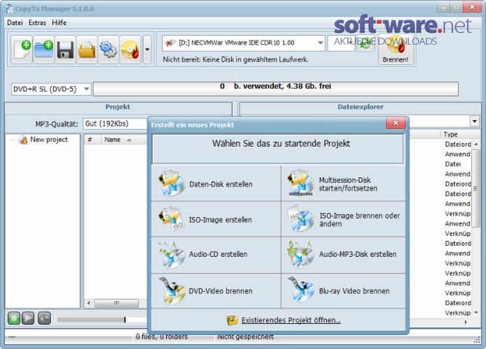Open settings via the blue gears icon

pyautogui.click(x=108, y=50)
